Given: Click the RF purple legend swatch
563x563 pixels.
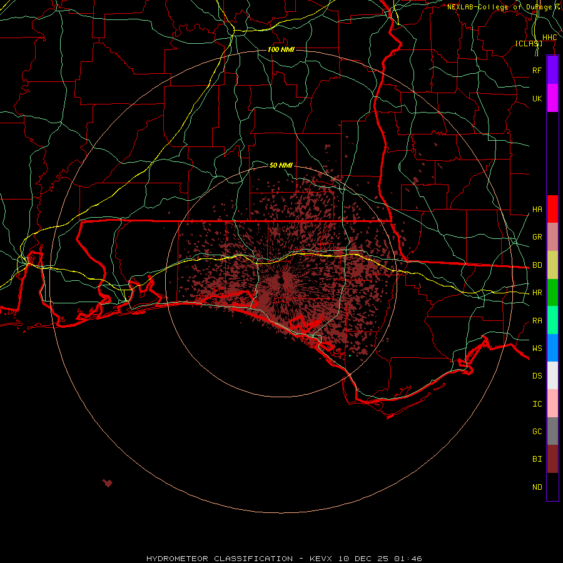Looking at the screenshot, I should 552,70.
